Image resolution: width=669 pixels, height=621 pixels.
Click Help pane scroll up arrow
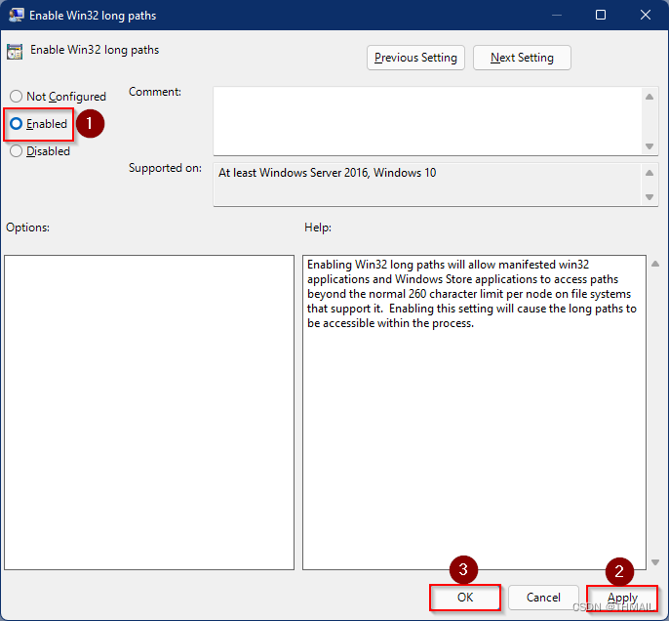point(655,264)
